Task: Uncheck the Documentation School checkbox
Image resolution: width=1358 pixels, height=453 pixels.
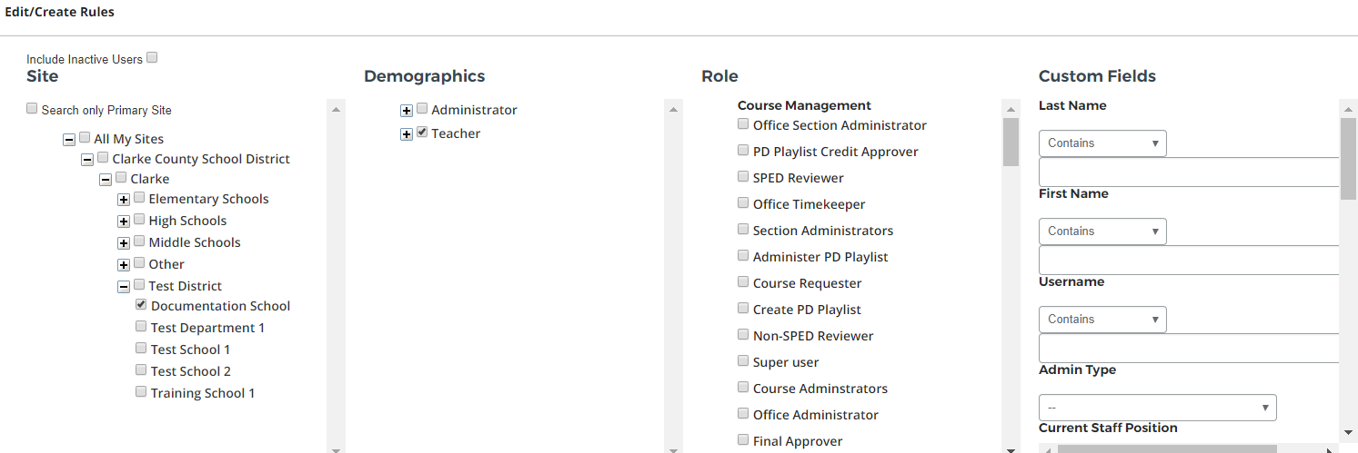Action: tap(141, 305)
